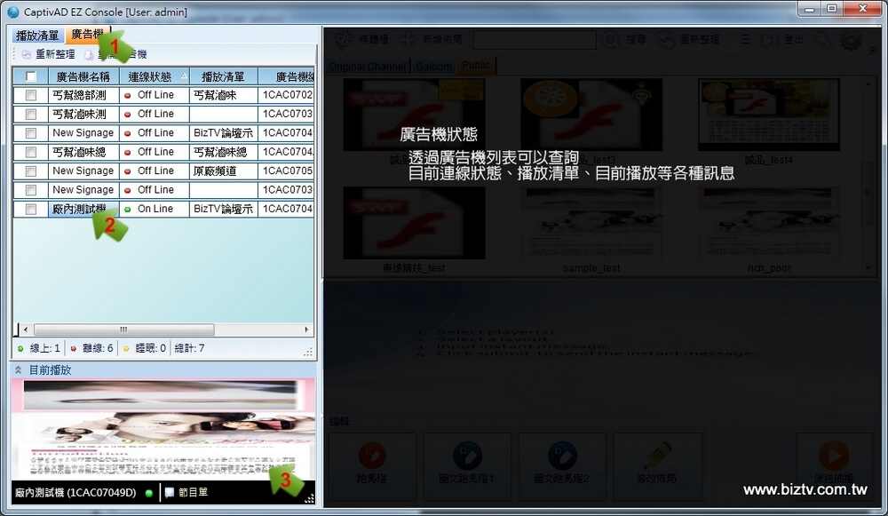Tick the checkbox for 丐幫總部測 player

pyautogui.click(x=31, y=95)
